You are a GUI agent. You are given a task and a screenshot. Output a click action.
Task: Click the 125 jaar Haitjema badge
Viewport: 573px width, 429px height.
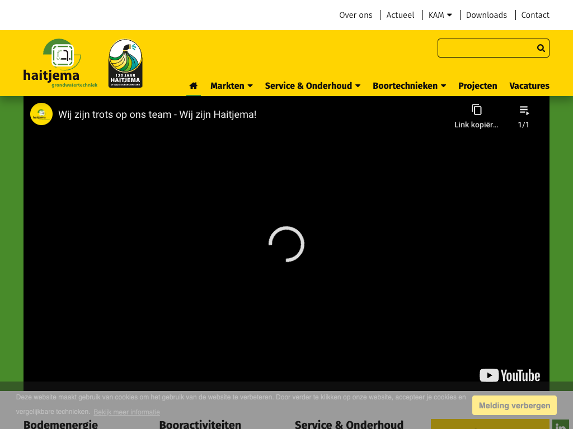point(125,63)
